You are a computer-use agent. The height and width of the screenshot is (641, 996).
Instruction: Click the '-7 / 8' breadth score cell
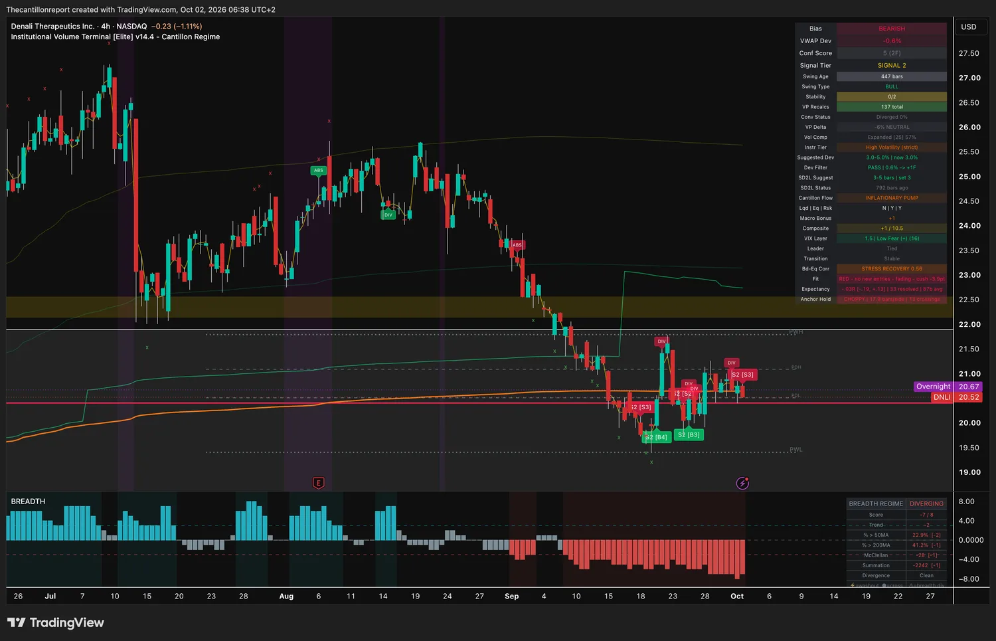tap(926, 515)
